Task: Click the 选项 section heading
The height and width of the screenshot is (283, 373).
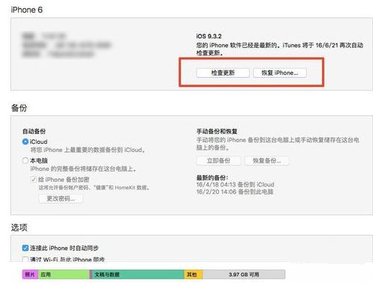Action: click(x=19, y=228)
